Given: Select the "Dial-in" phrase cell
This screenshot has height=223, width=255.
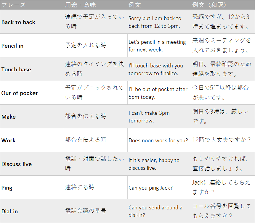Looking at the screenshot, I should pos(10,211).
